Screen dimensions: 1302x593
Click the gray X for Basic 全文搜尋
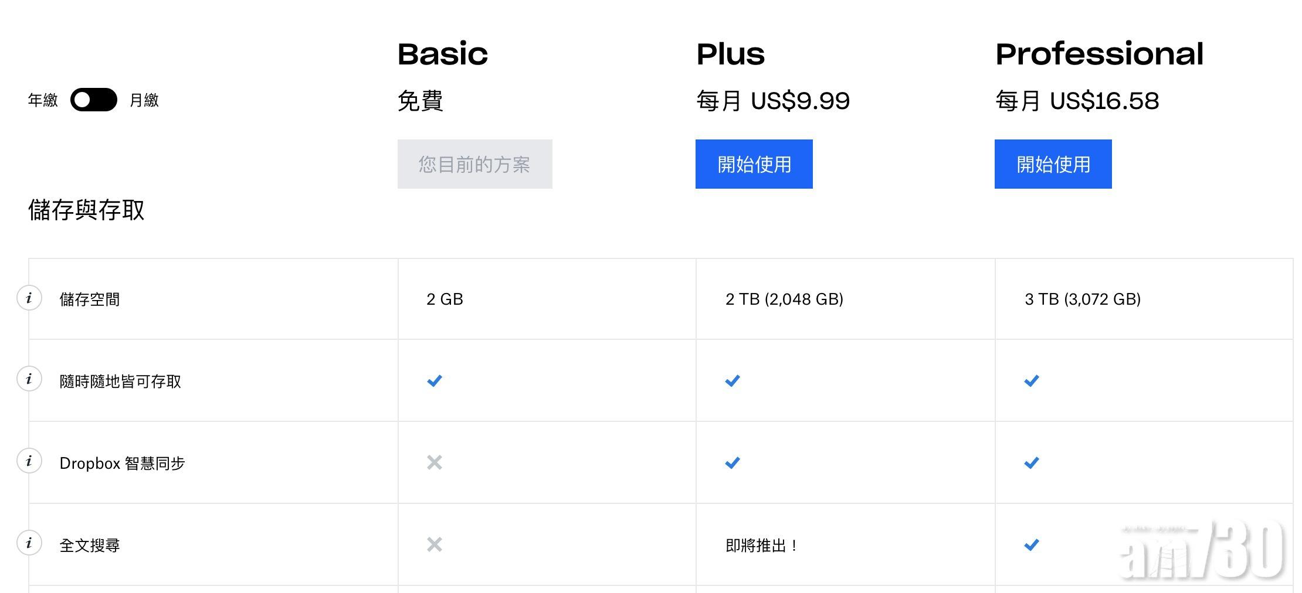pyautogui.click(x=435, y=545)
